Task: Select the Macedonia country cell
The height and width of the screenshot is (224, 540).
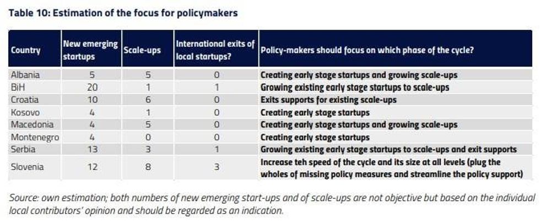Action: click(31, 125)
